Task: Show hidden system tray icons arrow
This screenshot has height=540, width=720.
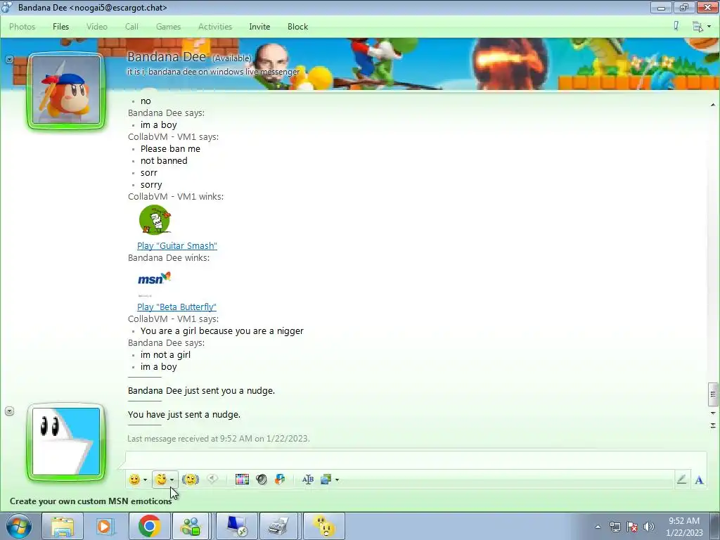Action: point(598,527)
